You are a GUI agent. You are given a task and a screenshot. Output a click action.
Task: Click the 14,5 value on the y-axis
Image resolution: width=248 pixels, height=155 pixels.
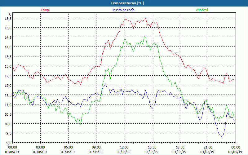8,38
